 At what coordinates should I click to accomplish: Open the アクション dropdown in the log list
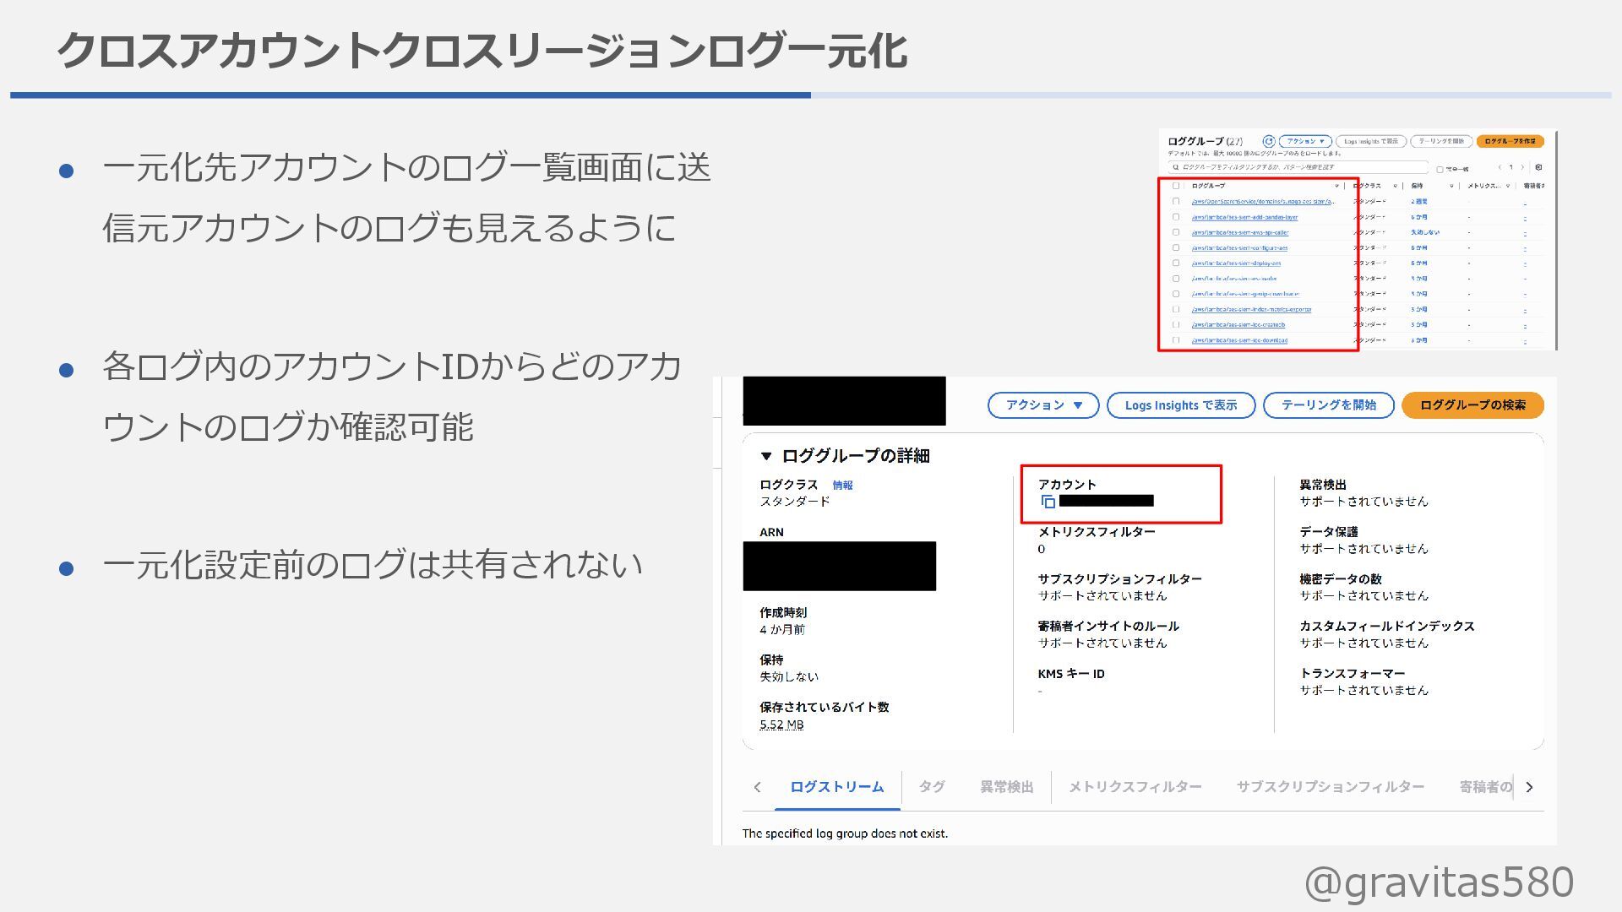click(1305, 141)
